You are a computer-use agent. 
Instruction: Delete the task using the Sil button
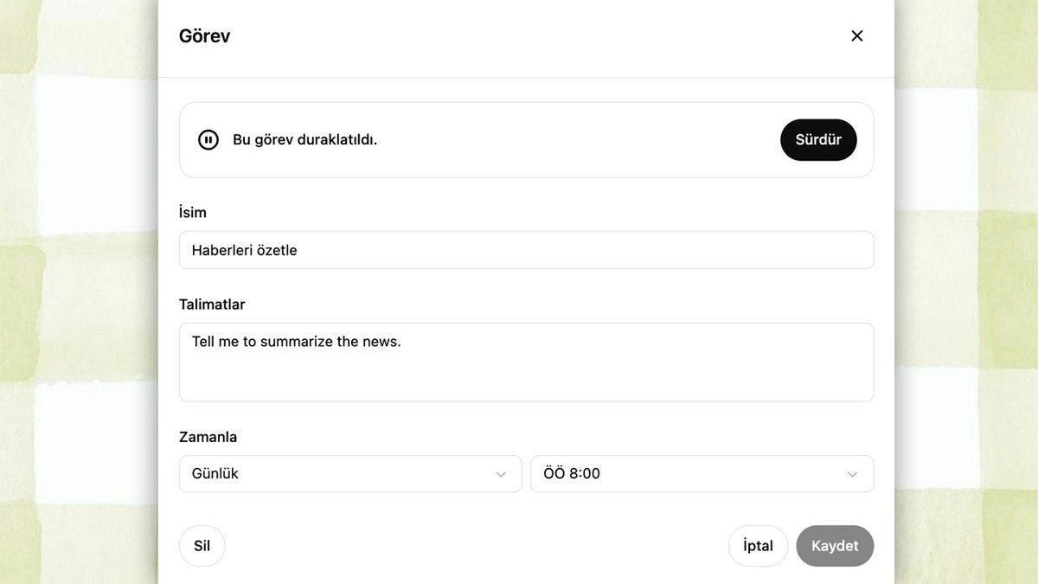pos(202,546)
